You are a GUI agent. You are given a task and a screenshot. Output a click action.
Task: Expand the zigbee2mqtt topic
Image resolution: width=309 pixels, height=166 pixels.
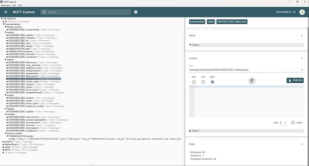click(3, 145)
